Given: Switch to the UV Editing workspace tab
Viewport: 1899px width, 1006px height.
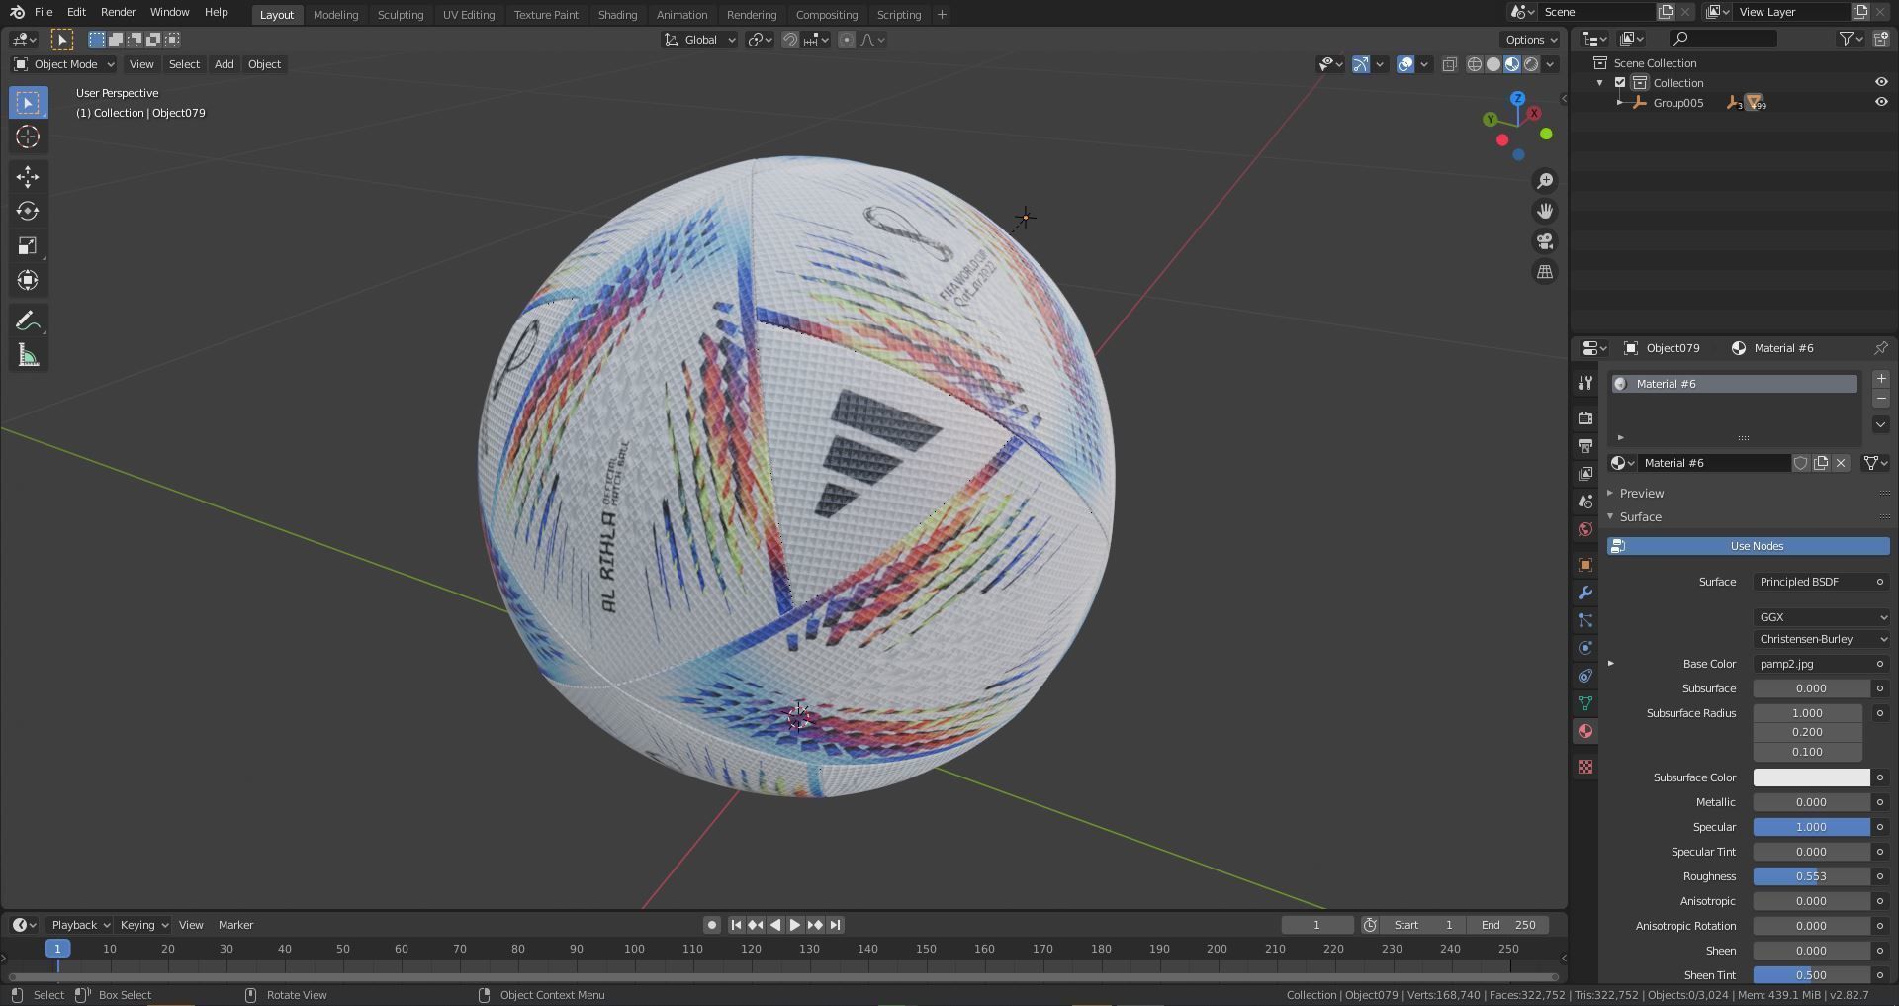Looking at the screenshot, I should [468, 15].
